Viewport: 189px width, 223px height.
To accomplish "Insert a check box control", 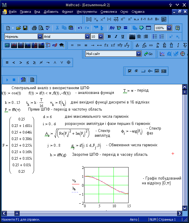I will coord(130,71).
